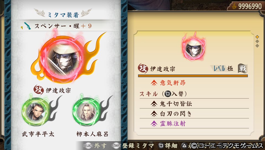Click the haku currency icon next to 9996990
The image size is (265, 150).
234,6
